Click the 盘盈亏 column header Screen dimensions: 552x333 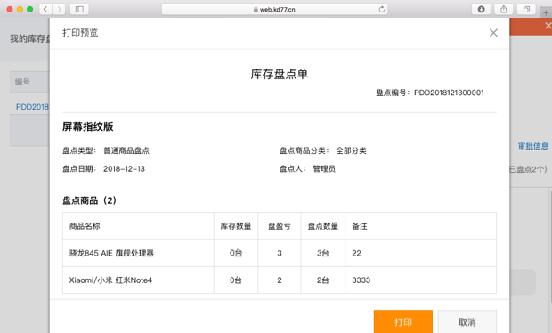(280, 226)
